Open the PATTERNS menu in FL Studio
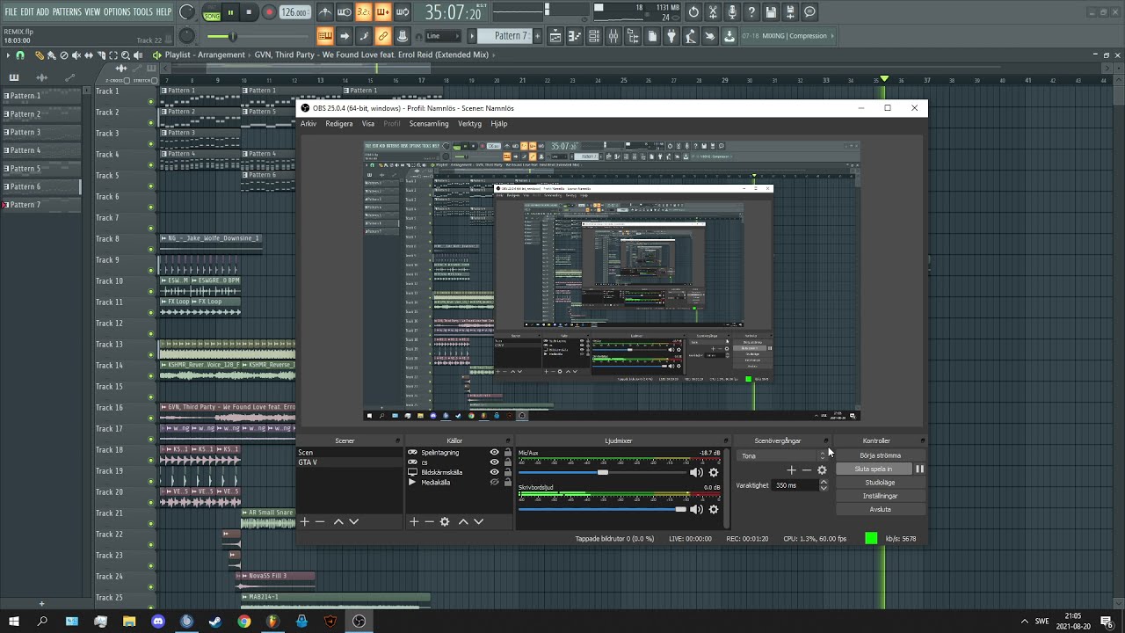1125x633 pixels. pyautogui.click(x=67, y=11)
